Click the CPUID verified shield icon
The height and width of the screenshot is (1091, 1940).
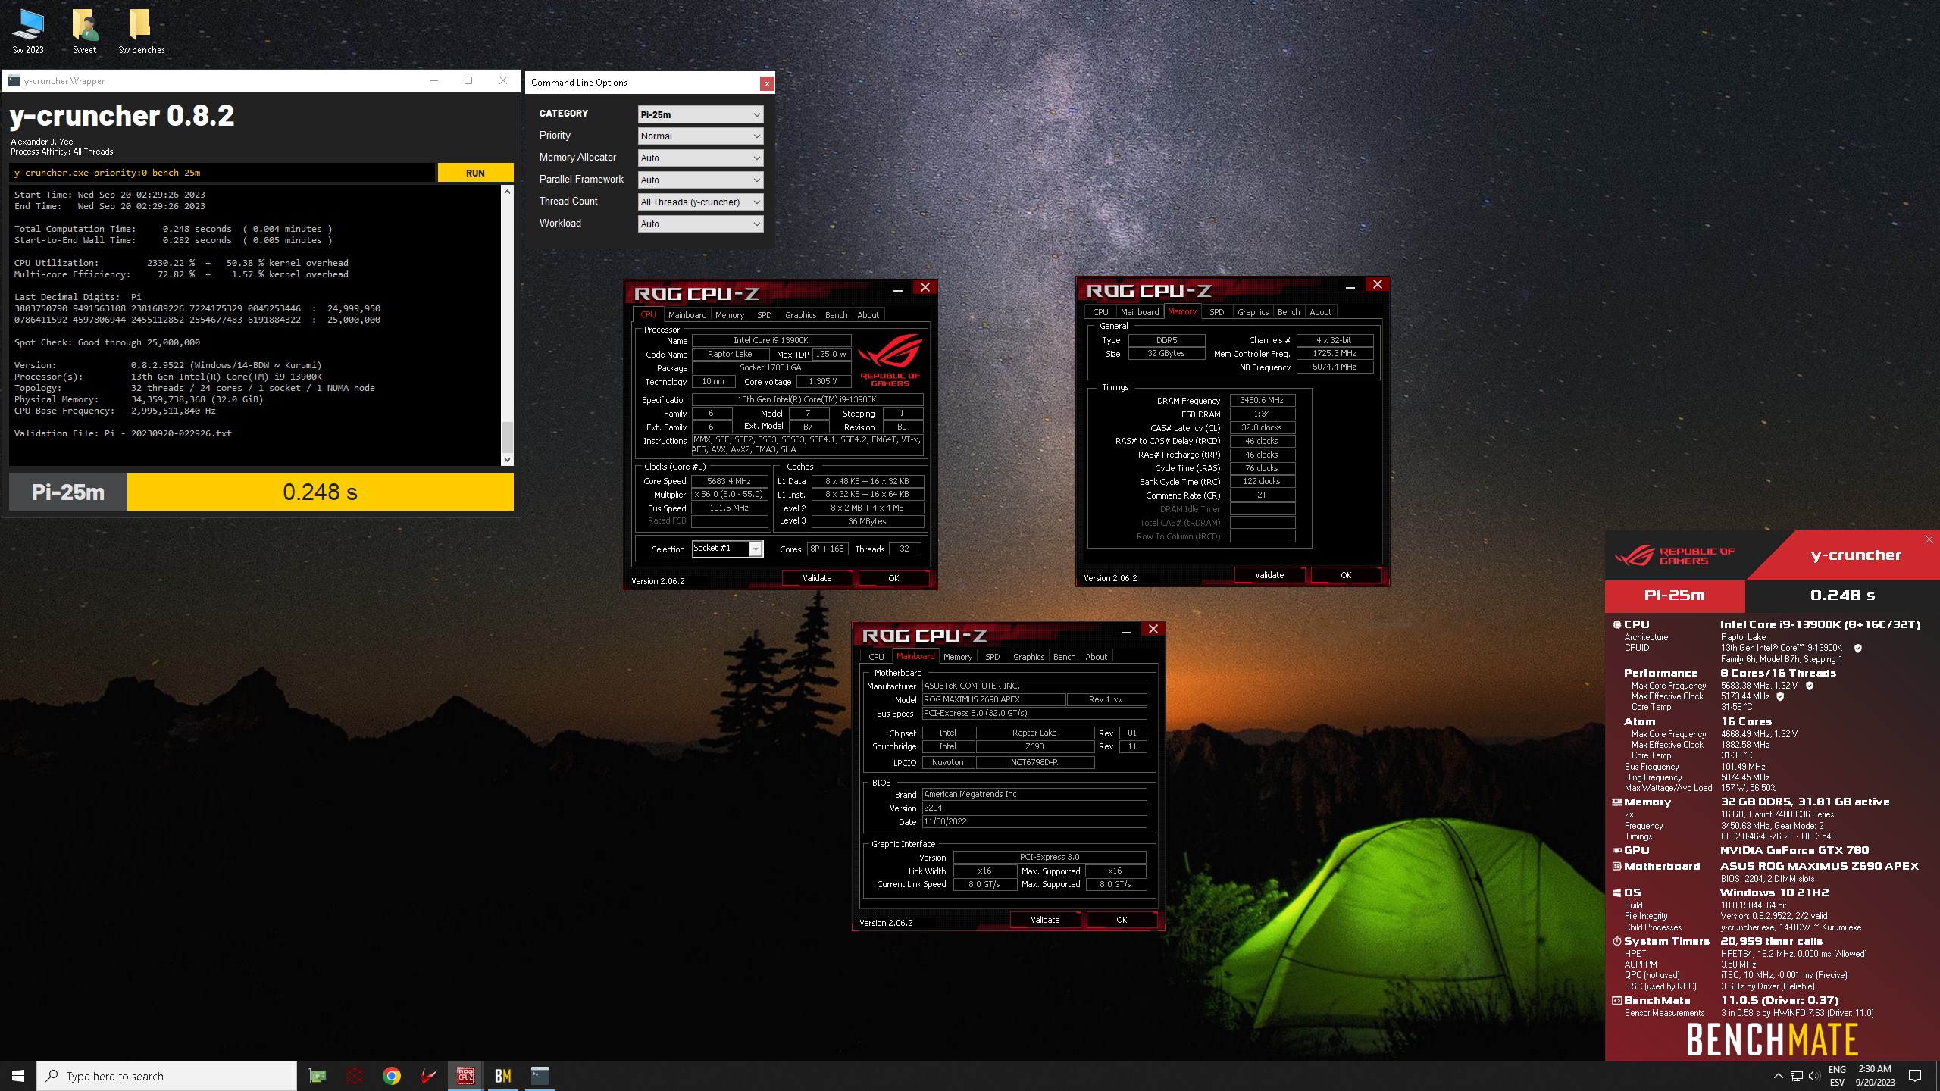click(x=1857, y=649)
